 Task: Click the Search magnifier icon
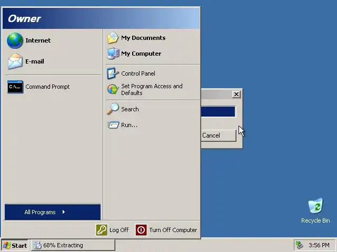click(113, 109)
